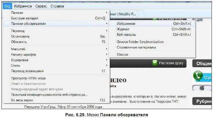213x118 pixels.
Task: Click Groove Folder Synchronization item
Action: pos(140,42)
